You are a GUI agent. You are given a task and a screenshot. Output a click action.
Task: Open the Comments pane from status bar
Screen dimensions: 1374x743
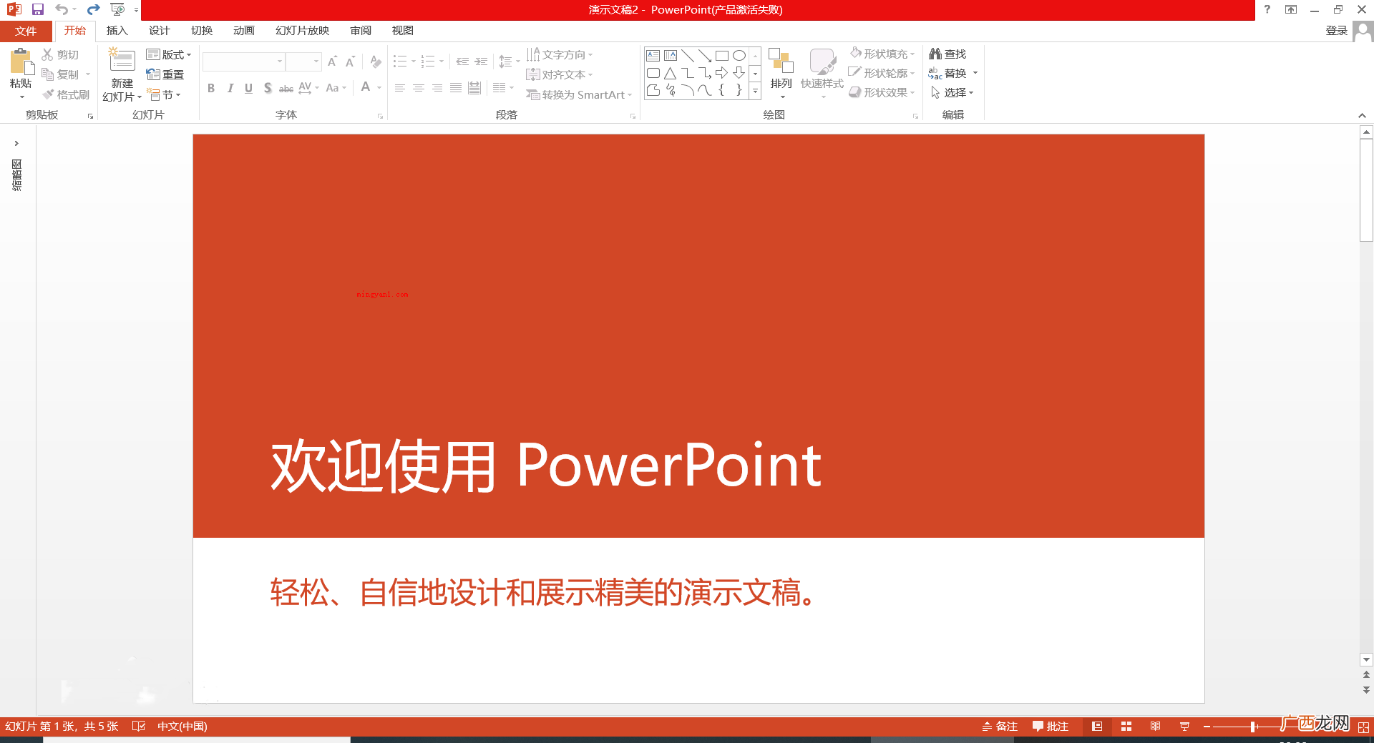pos(1050,727)
